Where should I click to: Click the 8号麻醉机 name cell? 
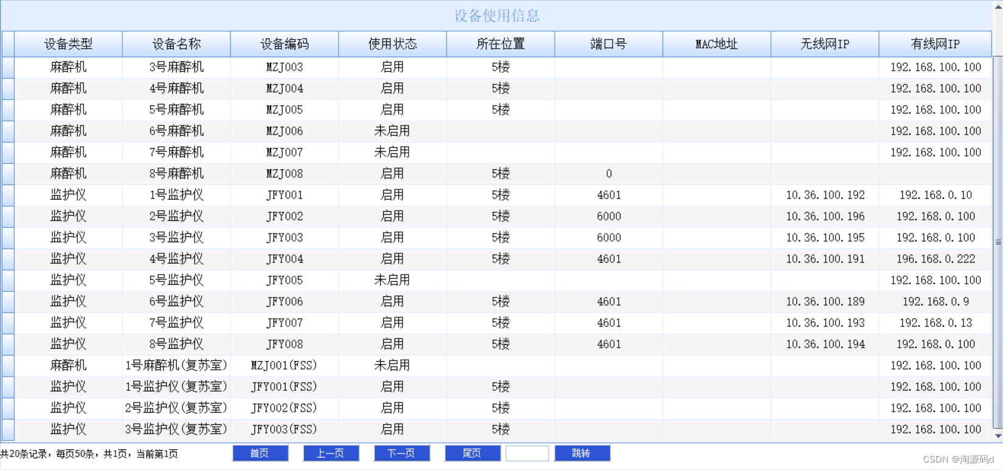click(x=177, y=174)
